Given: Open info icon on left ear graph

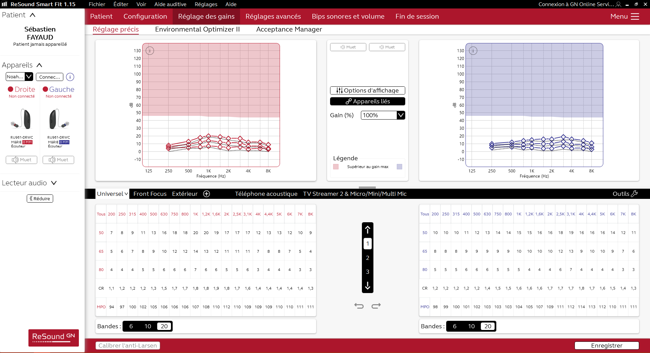Looking at the screenshot, I should point(473,51).
